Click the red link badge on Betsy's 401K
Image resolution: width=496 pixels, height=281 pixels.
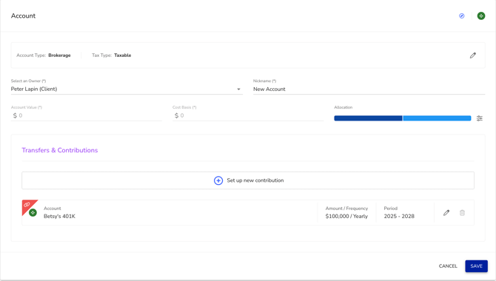tap(27, 205)
